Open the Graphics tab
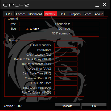The width and height of the screenshot is (111, 111). point(75,14)
